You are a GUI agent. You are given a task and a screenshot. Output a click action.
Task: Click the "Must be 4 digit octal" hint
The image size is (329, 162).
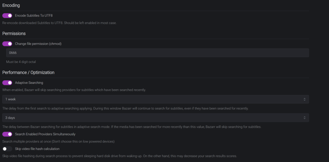21,62
